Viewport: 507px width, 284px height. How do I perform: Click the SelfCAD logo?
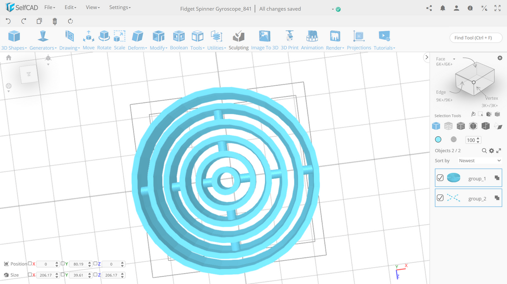(22, 7)
